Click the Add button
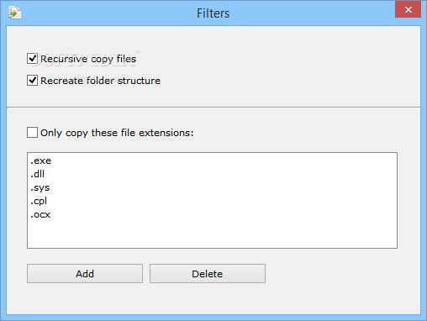This screenshot has height=321, width=427. [x=85, y=274]
